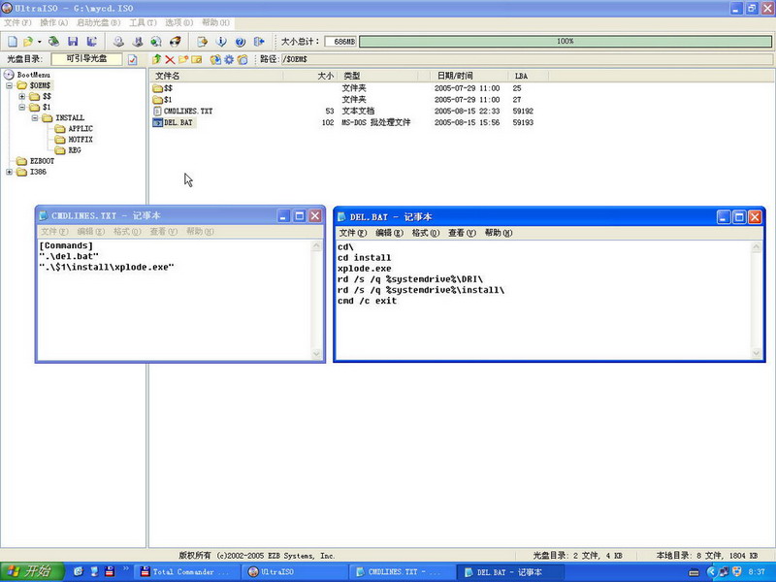The width and height of the screenshot is (776, 582).
Task: Collapse the $1 folder tree node
Action: pos(22,108)
